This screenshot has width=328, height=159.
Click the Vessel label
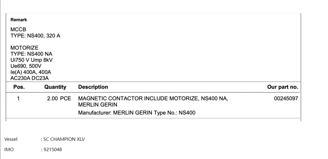click(x=11, y=139)
